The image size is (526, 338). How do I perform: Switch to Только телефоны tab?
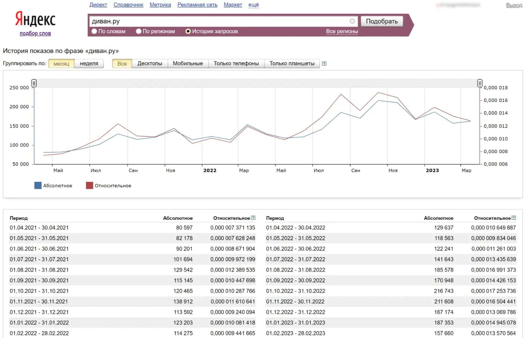tap(236, 64)
